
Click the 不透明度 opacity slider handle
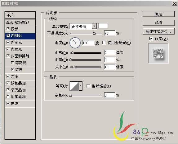pyautogui.click(x=94, y=33)
